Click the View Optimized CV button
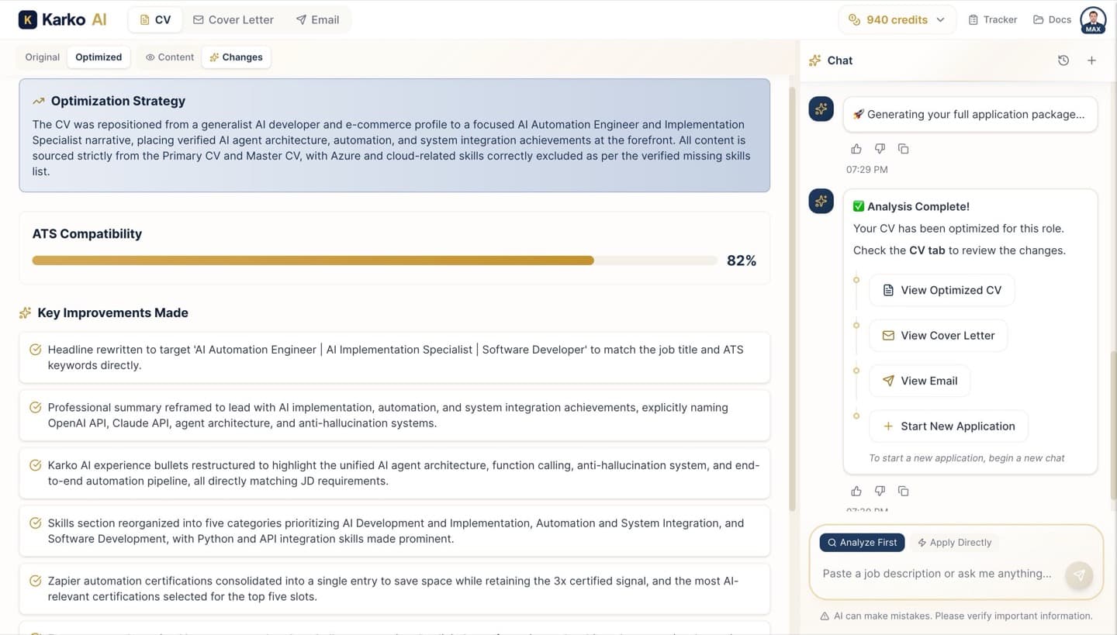Image resolution: width=1117 pixels, height=635 pixels. point(942,290)
